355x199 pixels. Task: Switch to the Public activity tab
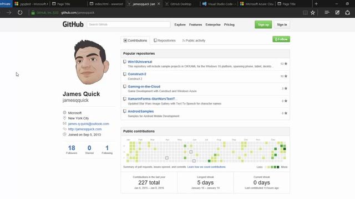coord(194,40)
